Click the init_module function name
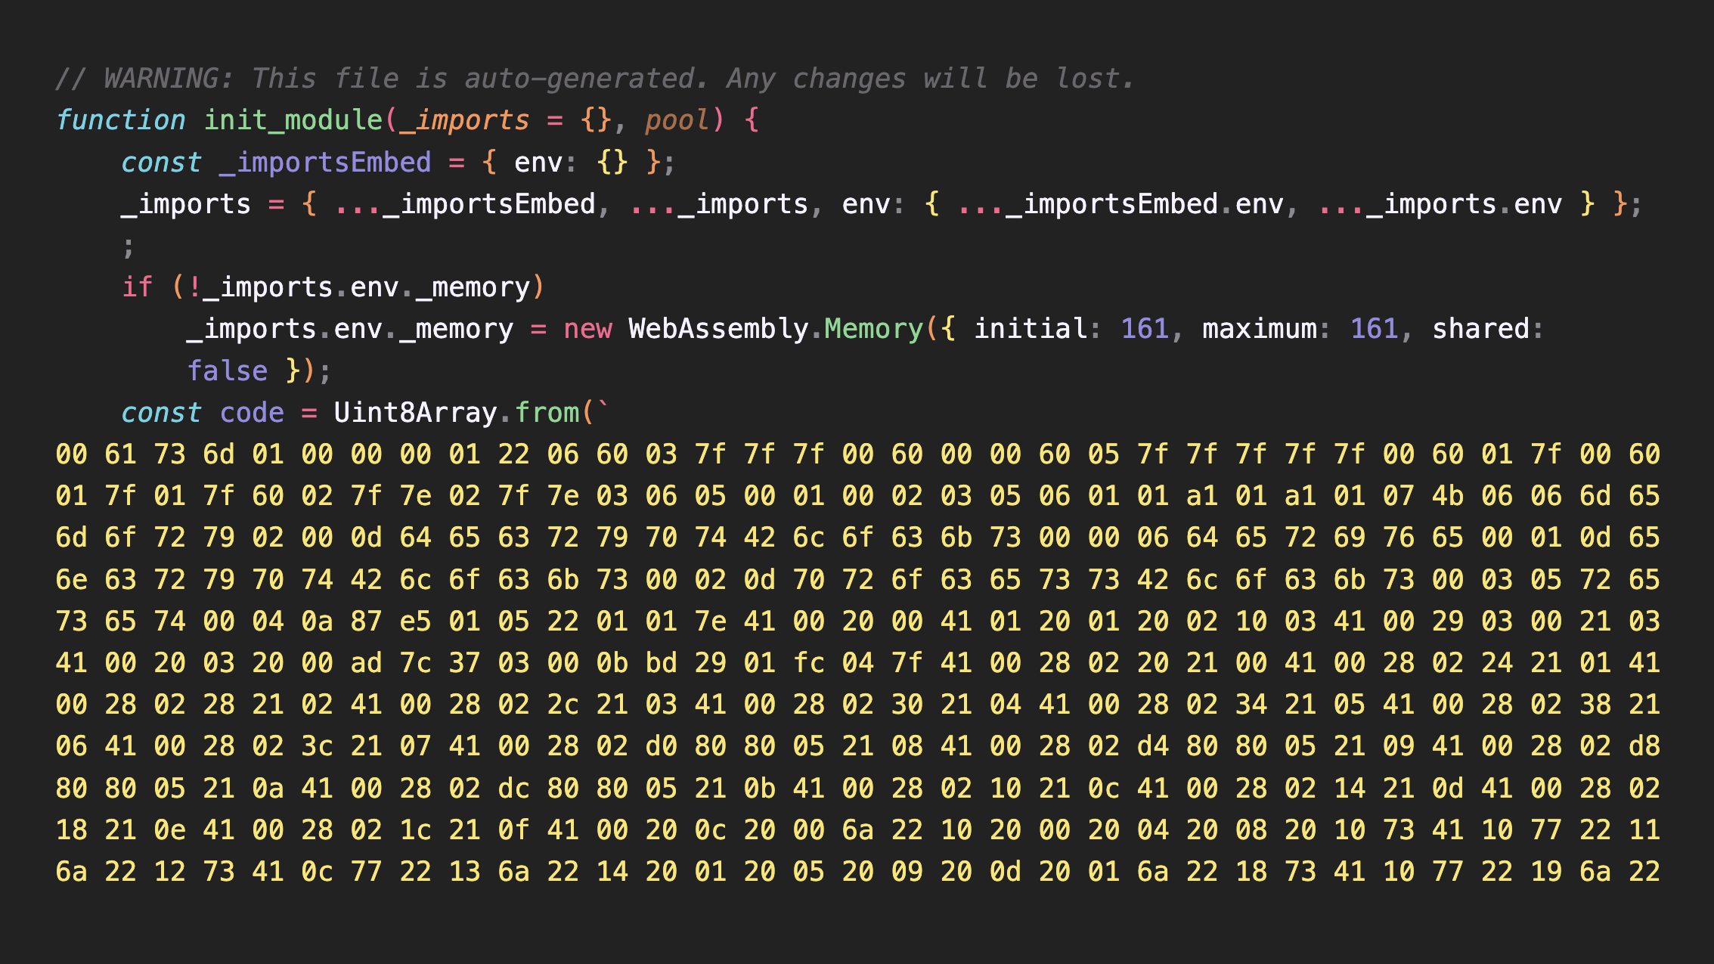 click(x=293, y=120)
